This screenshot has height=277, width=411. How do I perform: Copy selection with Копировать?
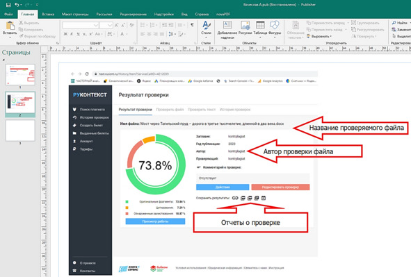click(31, 30)
